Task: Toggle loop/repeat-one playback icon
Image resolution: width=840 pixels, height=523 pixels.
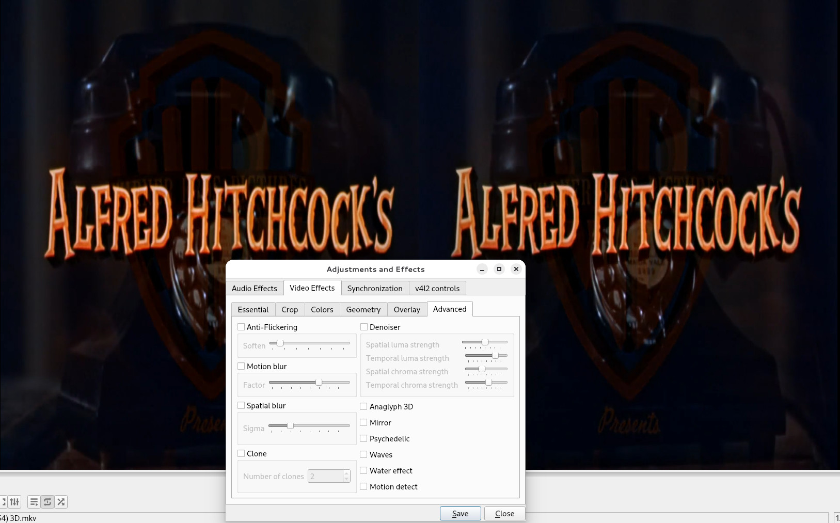Action: (x=47, y=501)
